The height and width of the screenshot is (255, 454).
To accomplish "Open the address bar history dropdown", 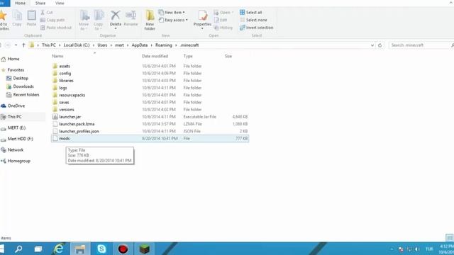I will [372, 45].
